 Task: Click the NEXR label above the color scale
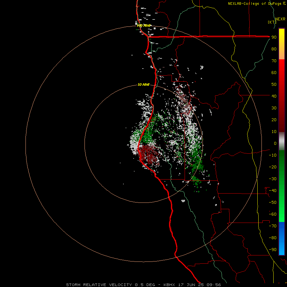[280, 19]
